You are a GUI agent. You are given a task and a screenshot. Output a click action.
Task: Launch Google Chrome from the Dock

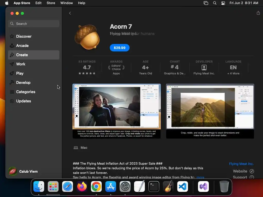96,186
